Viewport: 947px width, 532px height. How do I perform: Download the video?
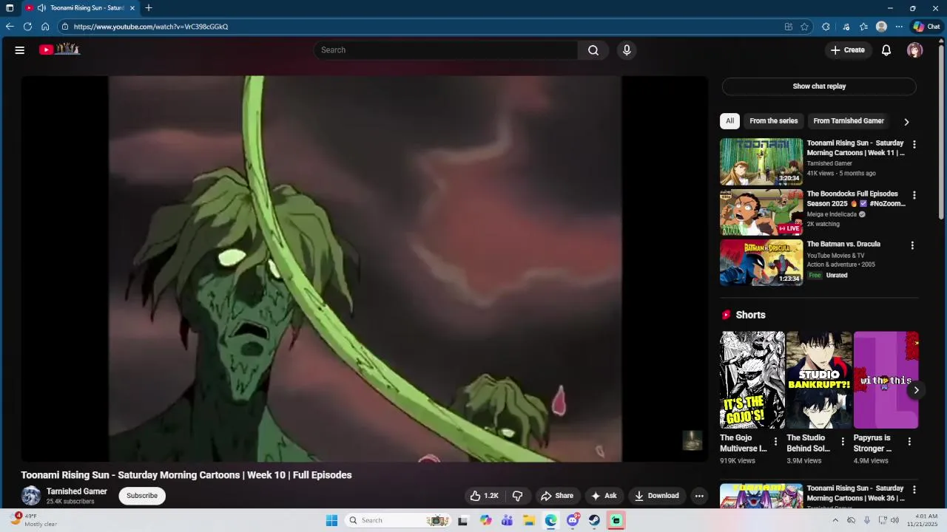tap(657, 496)
